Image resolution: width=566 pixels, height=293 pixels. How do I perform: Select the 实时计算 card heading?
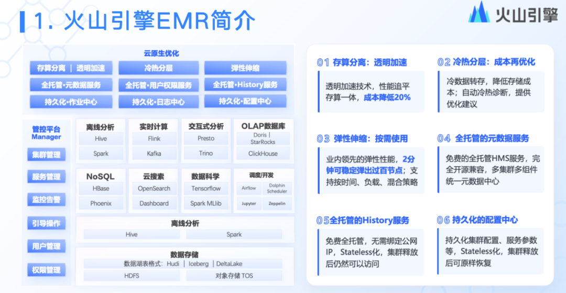pyautogui.click(x=154, y=127)
